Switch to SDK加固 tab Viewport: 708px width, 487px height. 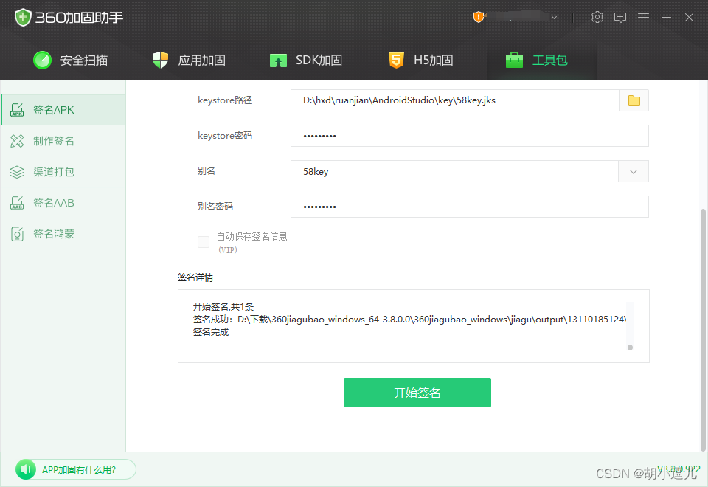click(305, 60)
